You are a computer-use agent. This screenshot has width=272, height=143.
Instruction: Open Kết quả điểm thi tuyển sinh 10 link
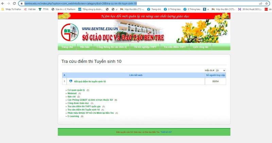click(x=90, y=82)
